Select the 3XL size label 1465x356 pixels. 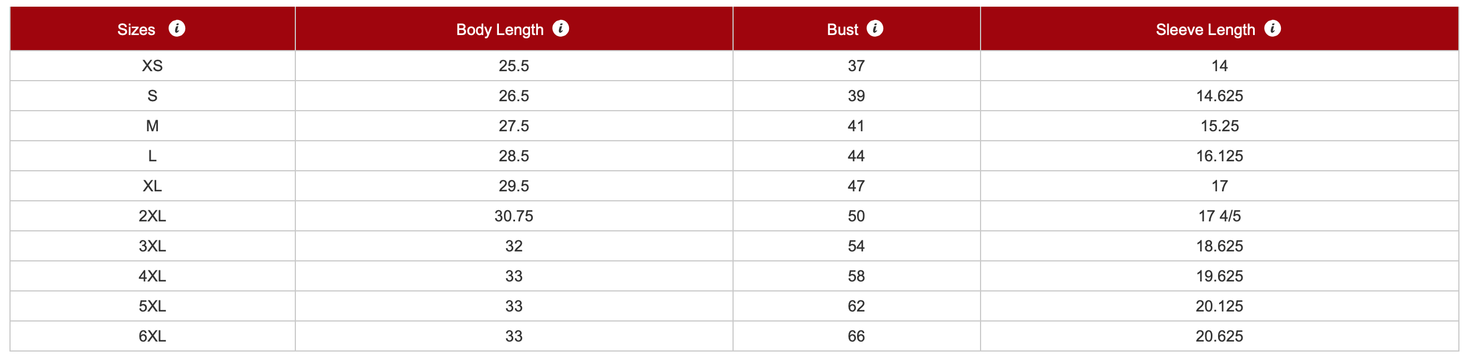[x=152, y=246]
